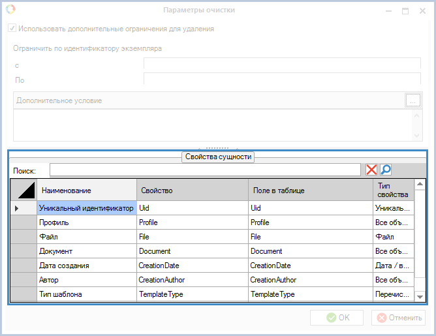The width and height of the screenshot is (436, 336).
Task: Click the magnifier search icon
Action: pos(386,170)
